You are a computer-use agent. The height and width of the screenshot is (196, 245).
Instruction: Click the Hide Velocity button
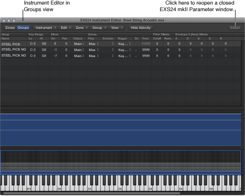(x=141, y=28)
